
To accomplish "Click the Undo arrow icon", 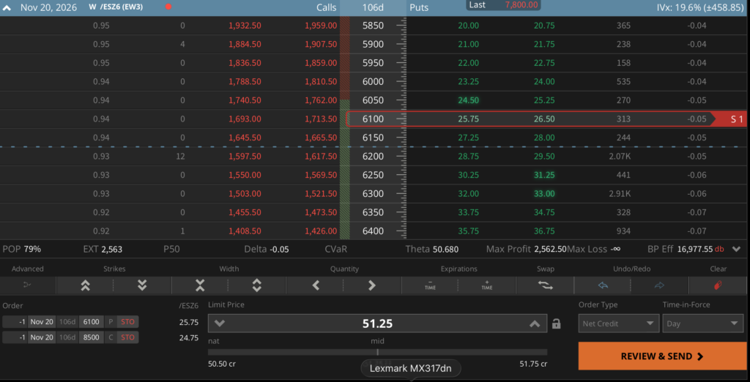I will tap(603, 285).
